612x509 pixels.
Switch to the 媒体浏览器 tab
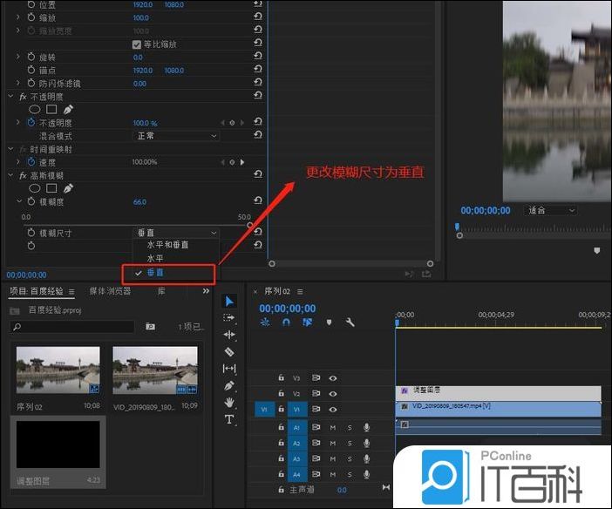(x=111, y=291)
